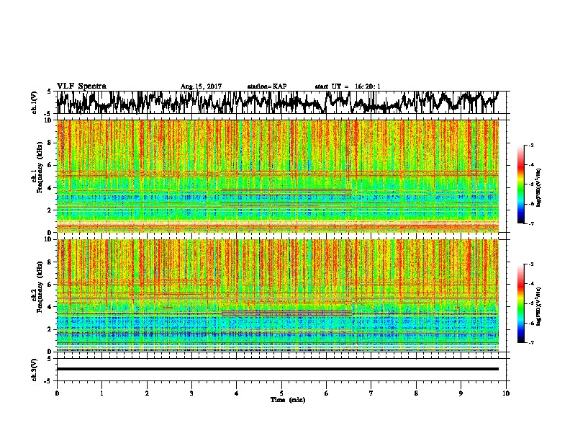This screenshot has width=570, height=441.
Task: Click the -3 label on ch.1 colorbar
Action: coord(531,145)
